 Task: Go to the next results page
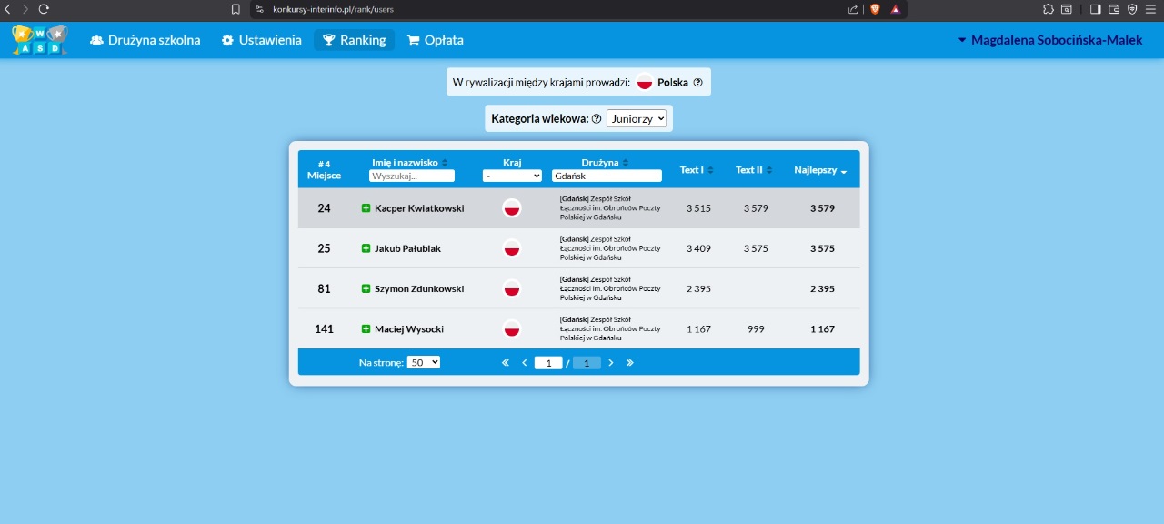click(x=611, y=362)
